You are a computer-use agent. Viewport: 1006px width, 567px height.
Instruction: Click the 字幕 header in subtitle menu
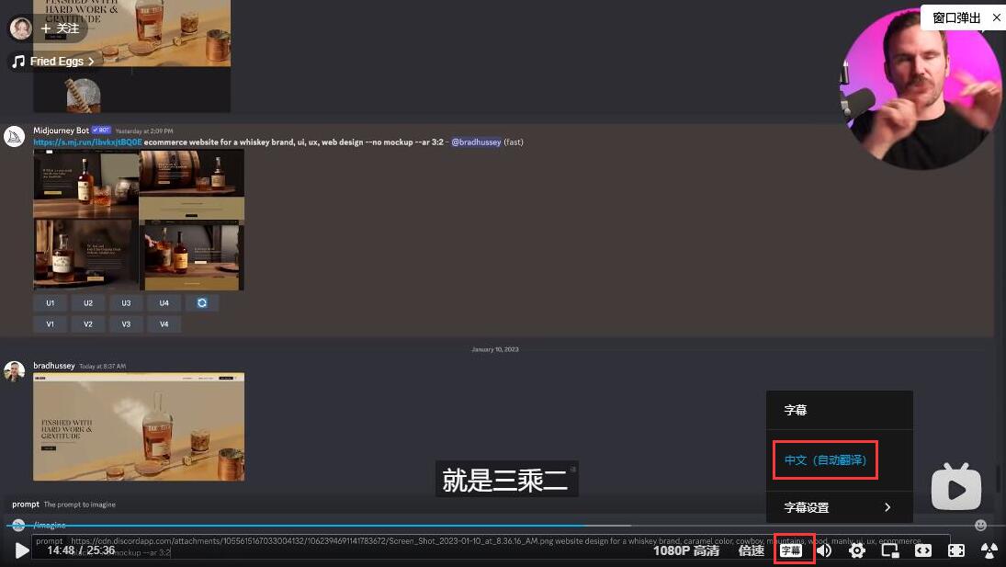(x=796, y=411)
